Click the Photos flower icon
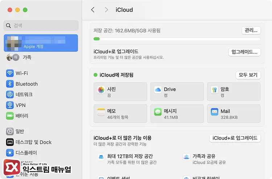 point(101,90)
